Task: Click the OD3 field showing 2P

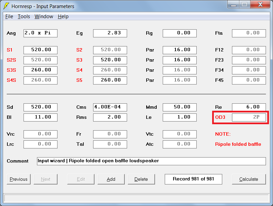Action: (x=249, y=117)
